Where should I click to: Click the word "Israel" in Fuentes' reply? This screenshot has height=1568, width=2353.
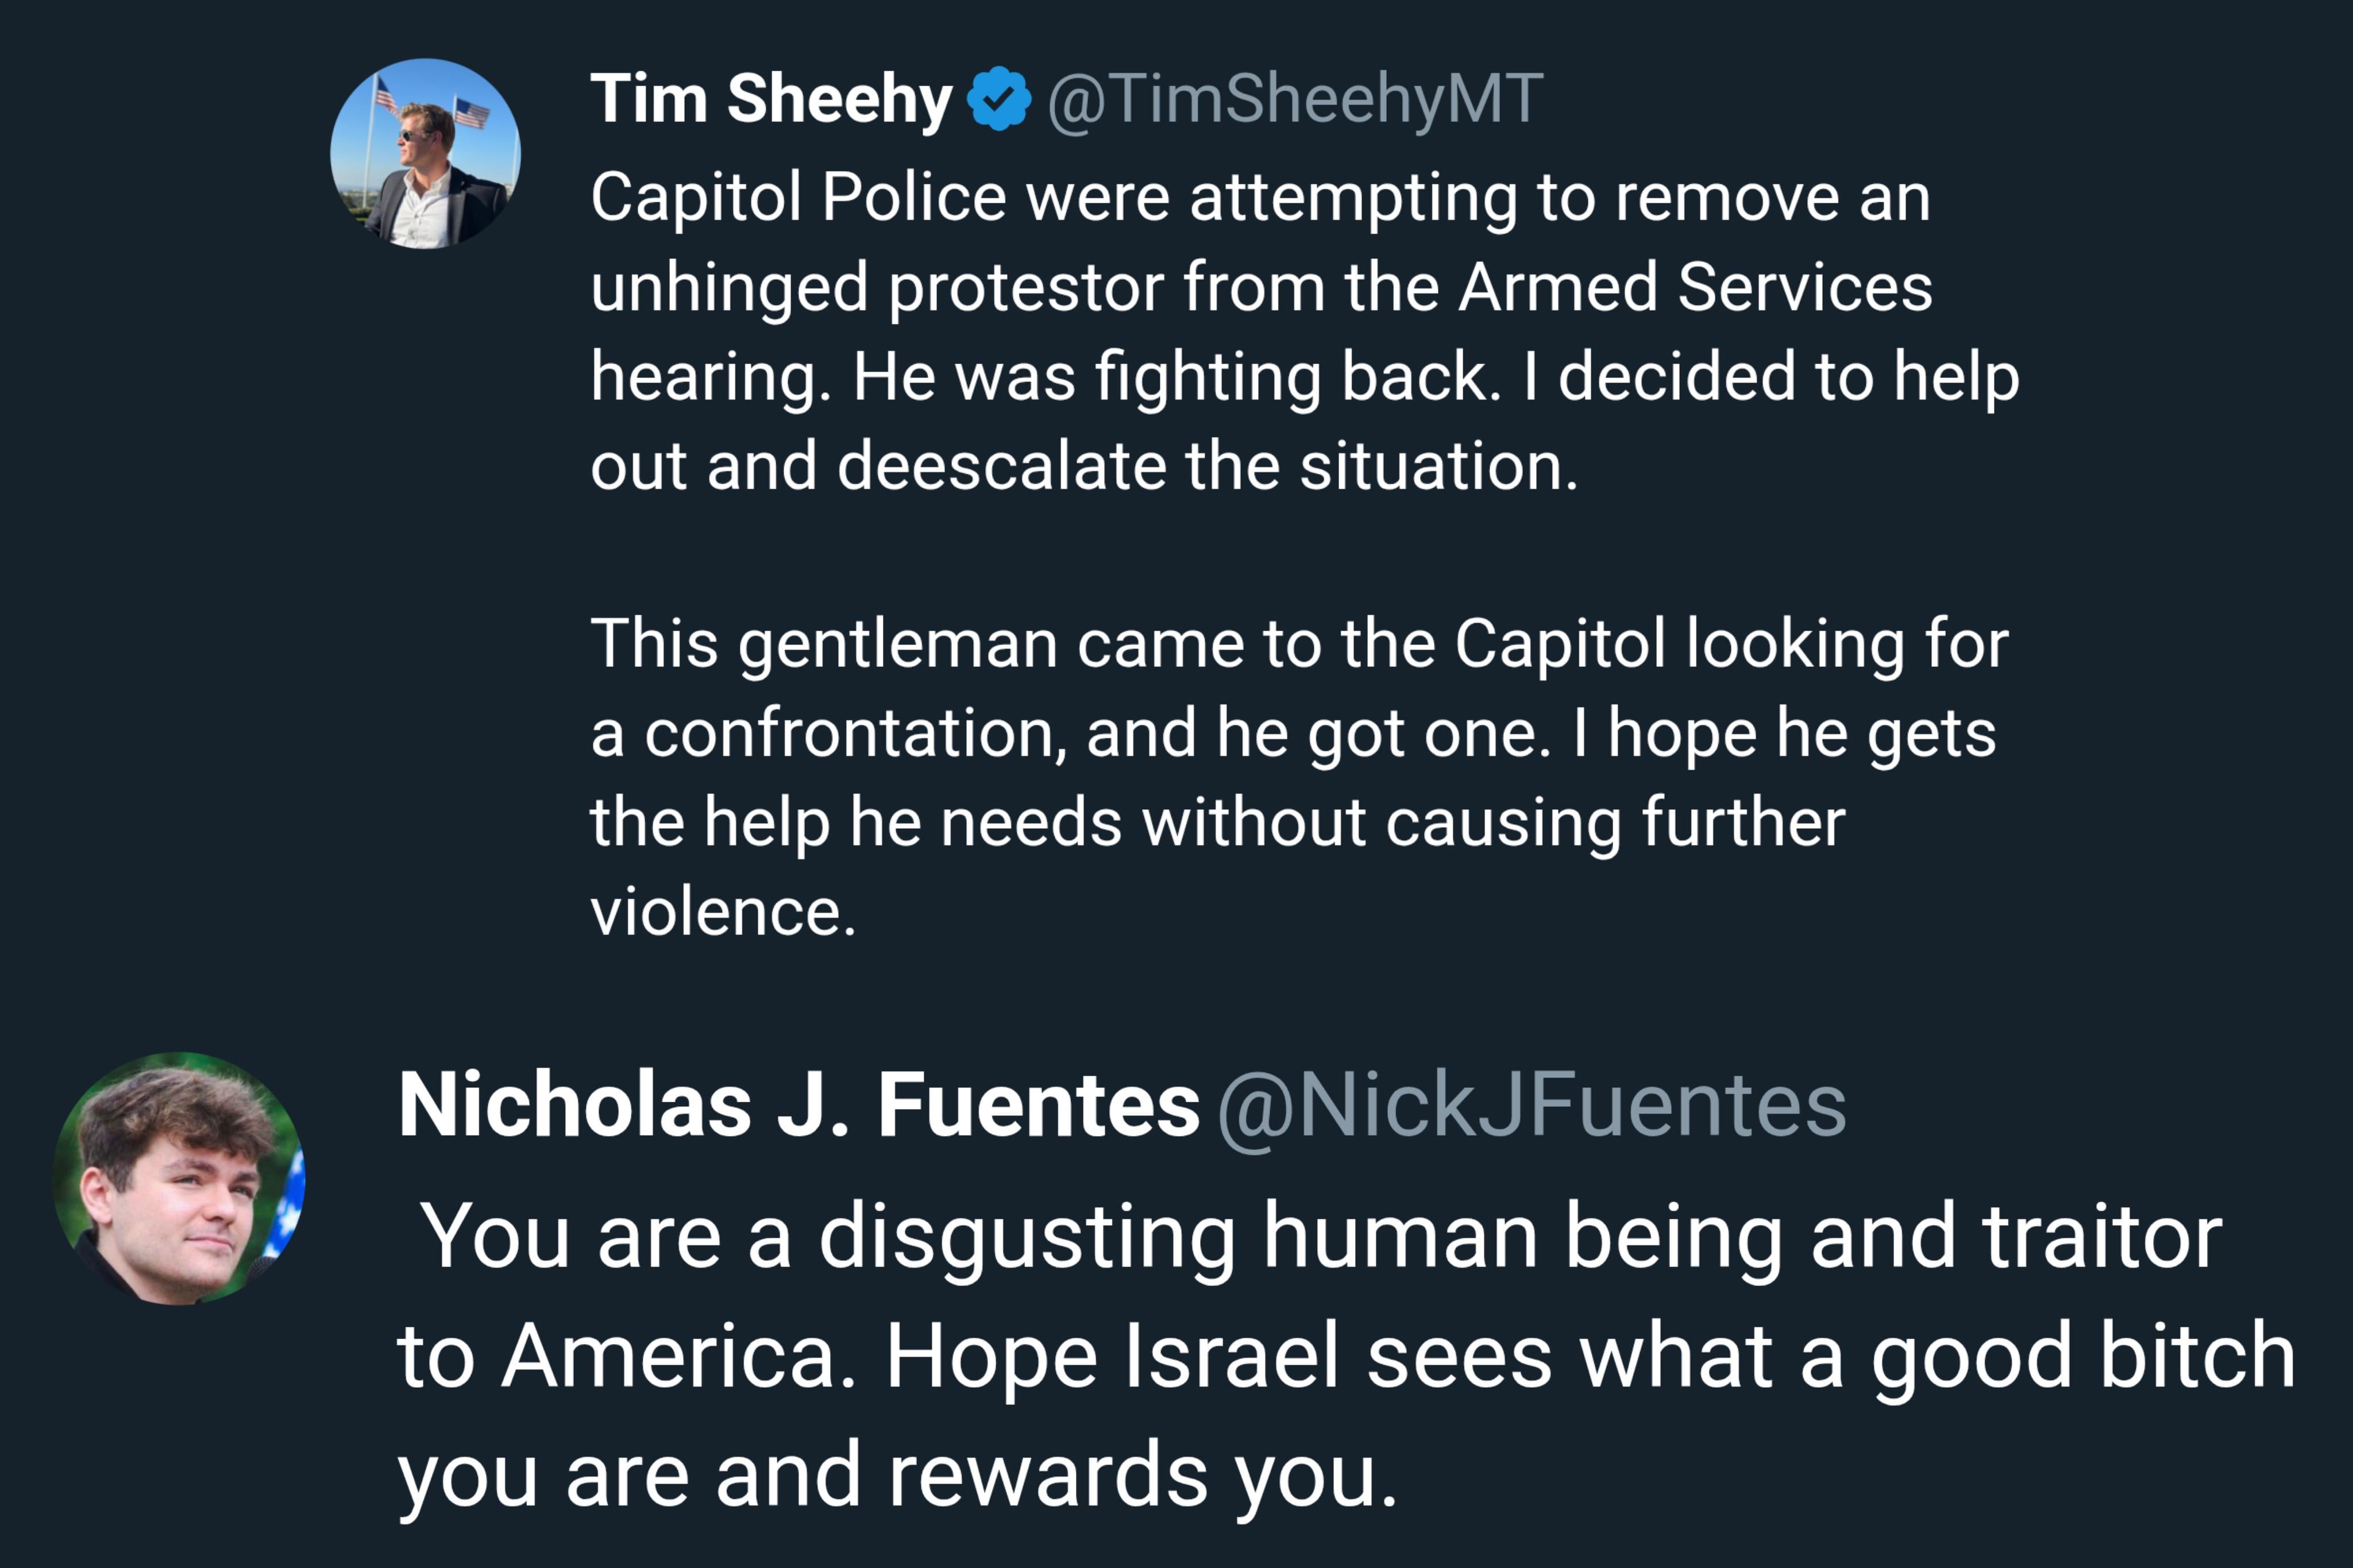(x=1231, y=1357)
